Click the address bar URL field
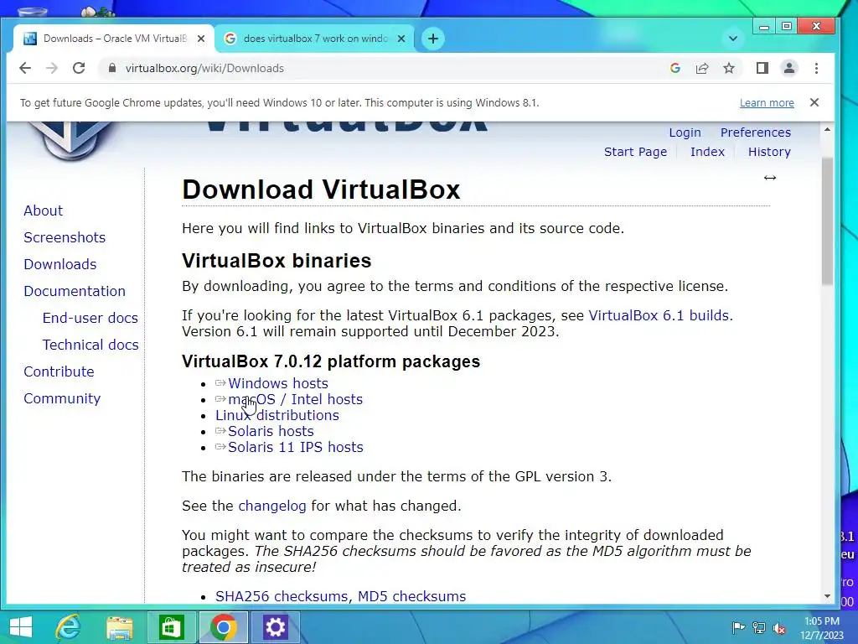 click(x=383, y=68)
